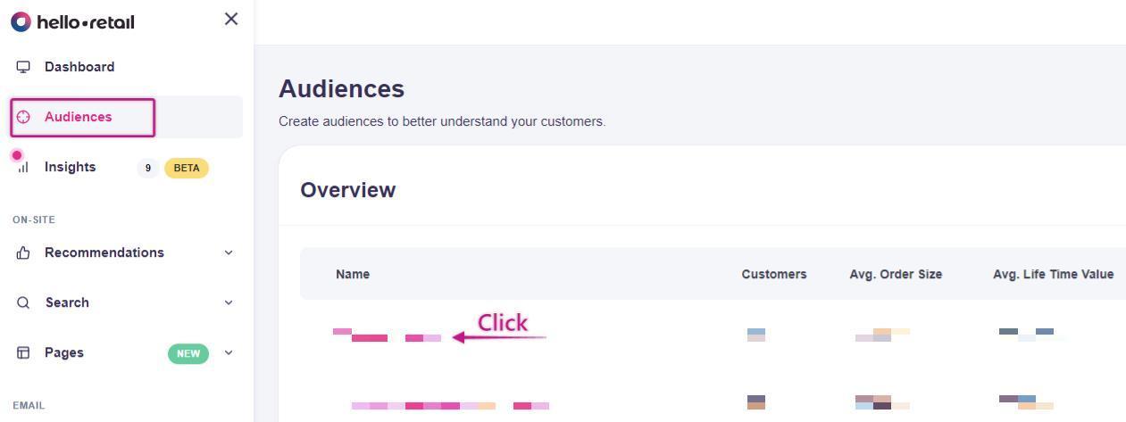Screen dimensions: 1126x422
Task: Select Audiences in the sidebar
Action: click(x=79, y=117)
